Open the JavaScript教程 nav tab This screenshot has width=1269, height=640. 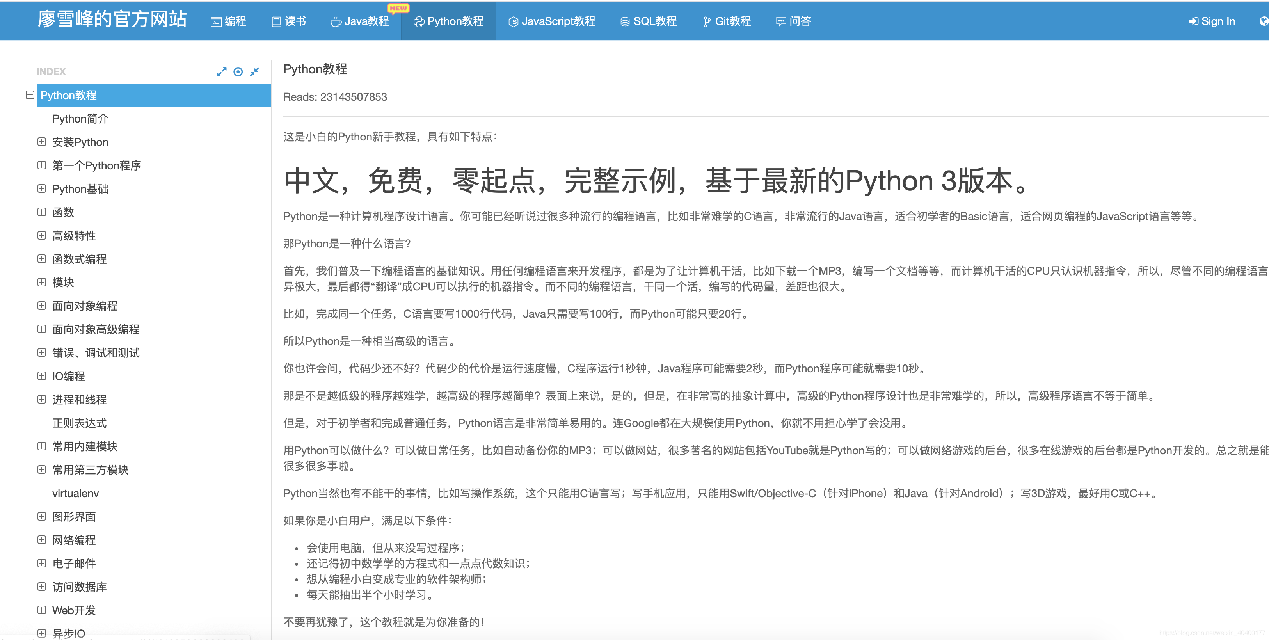pyautogui.click(x=552, y=21)
